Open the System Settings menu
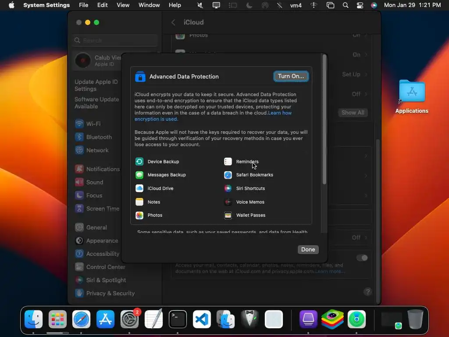The width and height of the screenshot is (449, 337). tap(46, 5)
